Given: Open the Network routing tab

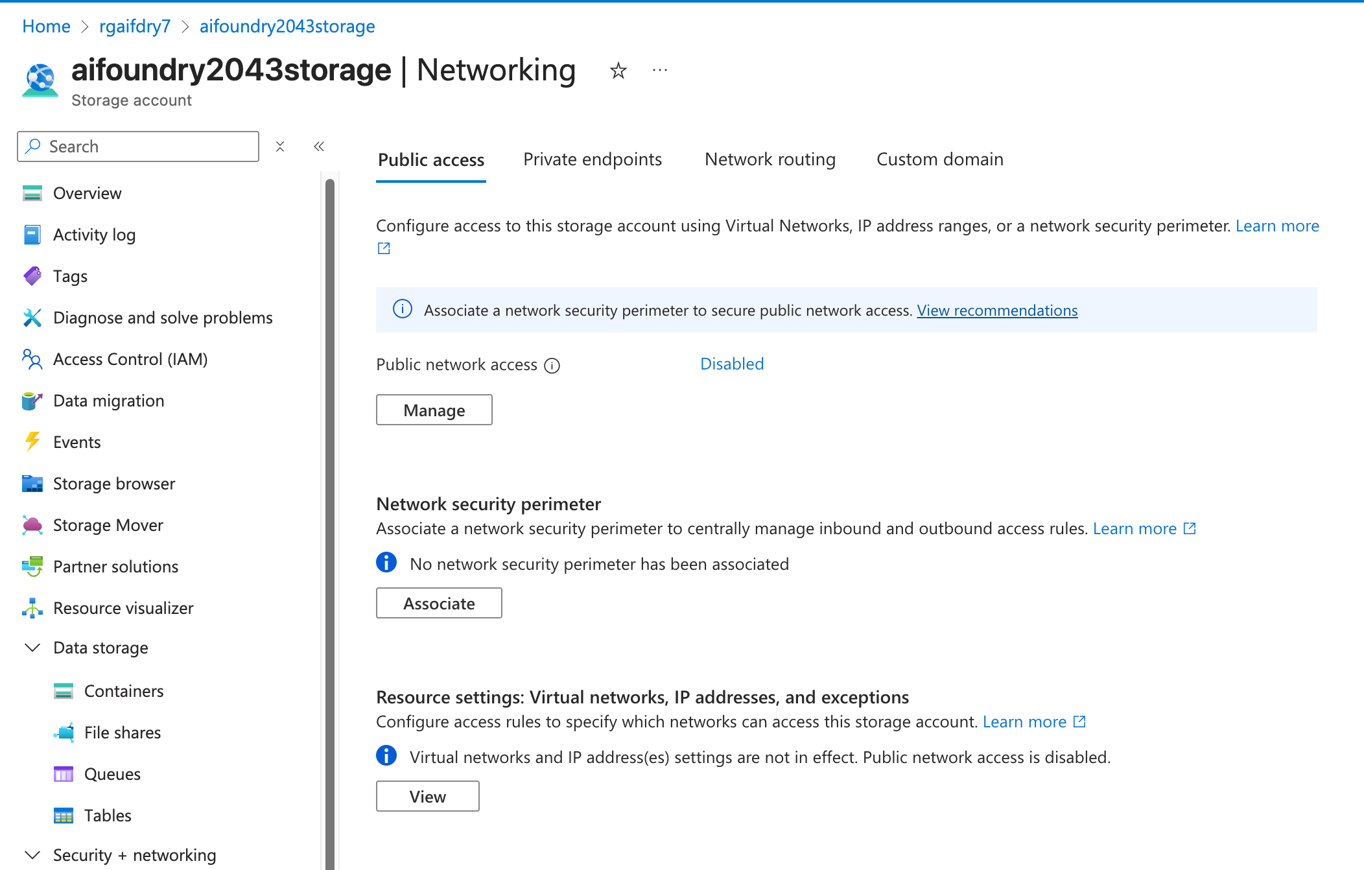Looking at the screenshot, I should pyautogui.click(x=770, y=159).
